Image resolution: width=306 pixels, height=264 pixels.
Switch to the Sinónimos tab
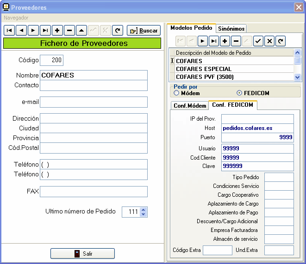point(231,29)
